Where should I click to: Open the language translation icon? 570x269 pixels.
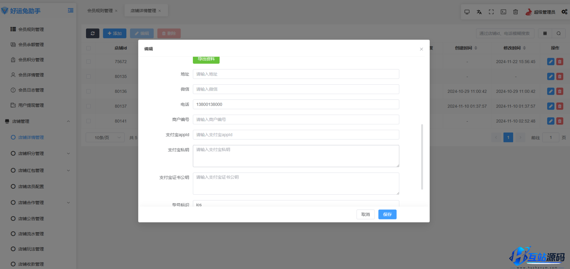pos(479,12)
